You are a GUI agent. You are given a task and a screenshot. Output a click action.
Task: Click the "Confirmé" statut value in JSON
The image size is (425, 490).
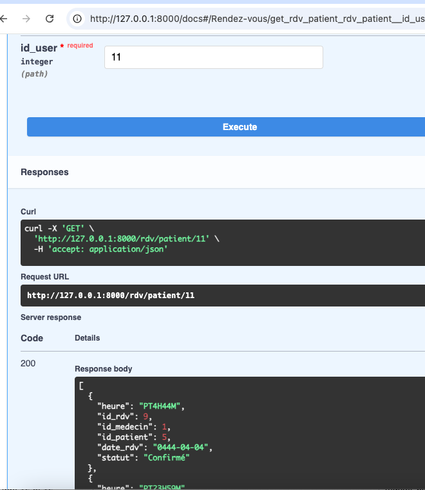(x=167, y=458)
